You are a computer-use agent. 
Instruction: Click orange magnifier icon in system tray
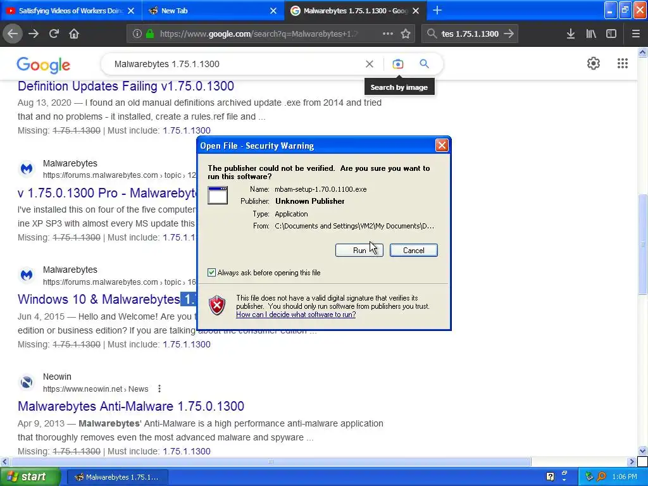click(x=602, y=477)
